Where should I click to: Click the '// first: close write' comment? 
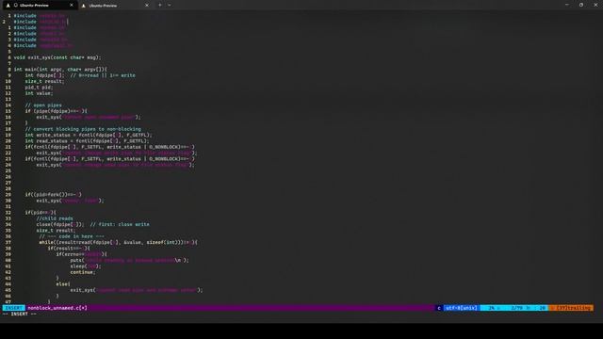(120, 224)
